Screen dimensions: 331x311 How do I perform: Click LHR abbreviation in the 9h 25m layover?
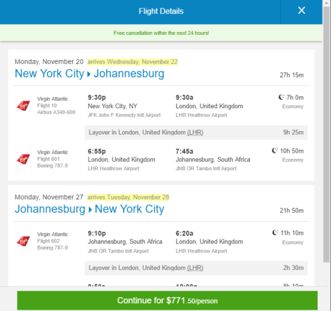pos(195,132)
